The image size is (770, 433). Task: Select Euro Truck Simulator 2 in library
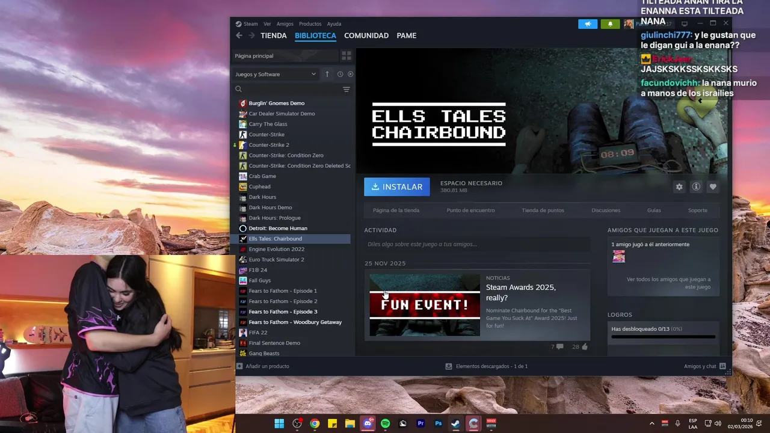[276, 260]
